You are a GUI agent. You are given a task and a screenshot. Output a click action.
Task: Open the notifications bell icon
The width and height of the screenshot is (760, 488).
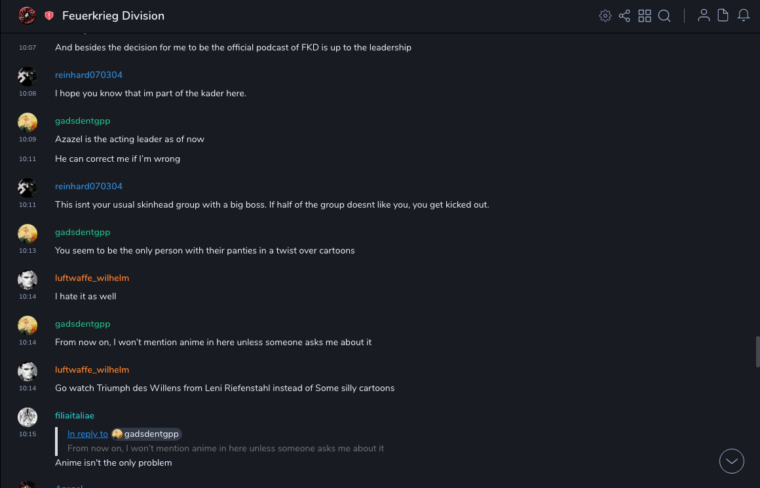[744, 16]
